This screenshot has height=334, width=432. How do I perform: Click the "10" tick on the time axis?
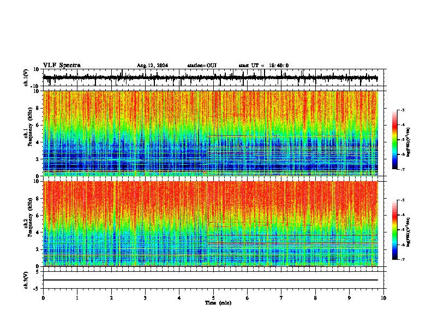(x=383, y=298)
